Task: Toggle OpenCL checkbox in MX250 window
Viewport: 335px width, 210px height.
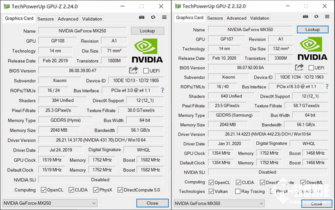Action: (43, 190)
